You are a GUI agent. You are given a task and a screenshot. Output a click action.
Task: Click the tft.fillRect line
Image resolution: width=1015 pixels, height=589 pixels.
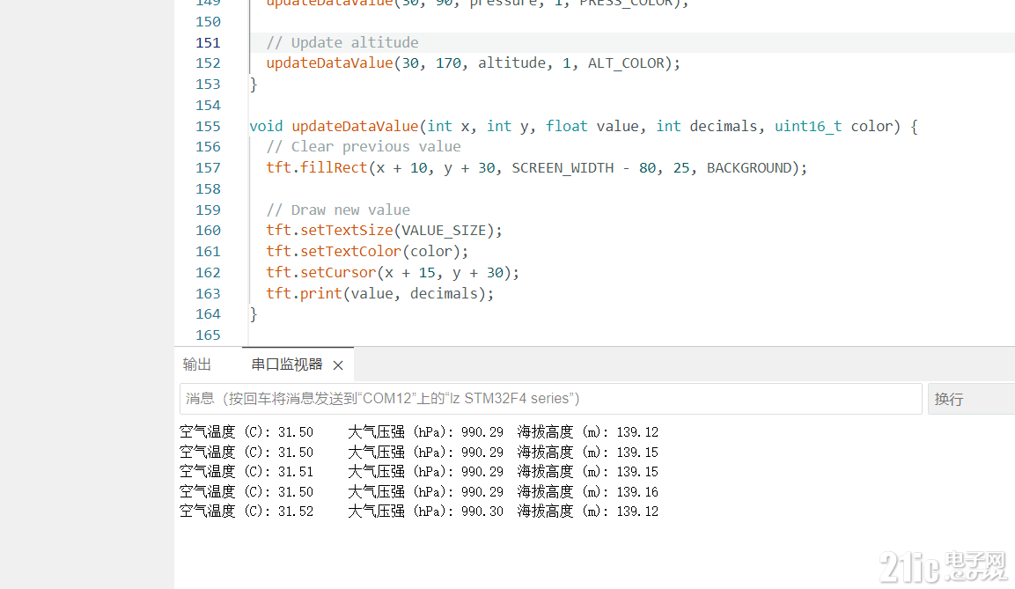click(537, 168)
